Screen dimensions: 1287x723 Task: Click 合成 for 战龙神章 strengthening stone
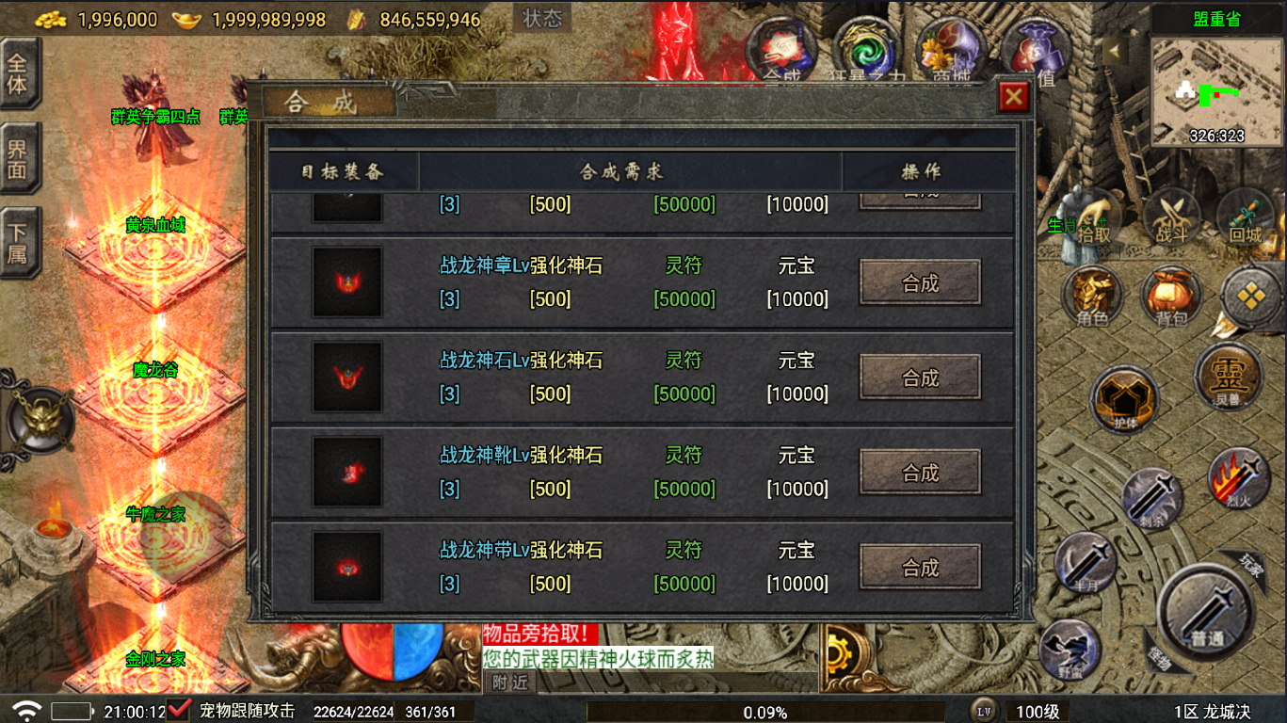click(921, 282)
